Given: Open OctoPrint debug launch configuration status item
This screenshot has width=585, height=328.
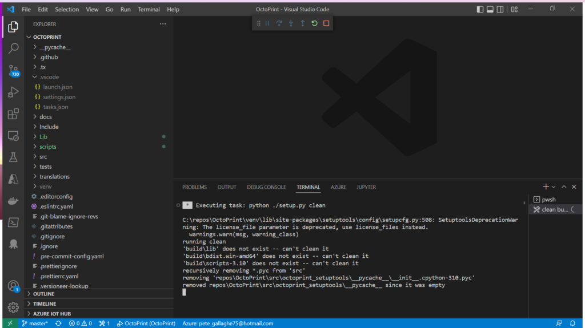Looking at the screenshot, I should coord(146,323).
